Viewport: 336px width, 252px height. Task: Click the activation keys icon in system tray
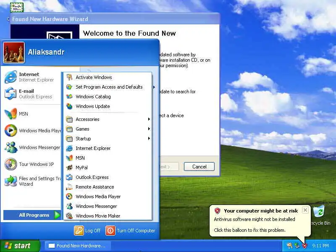(289, 246)
